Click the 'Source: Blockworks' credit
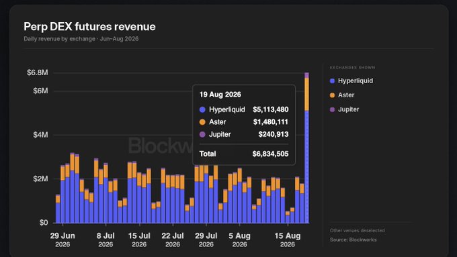Screen dimensions: 457x257 pos(354,240)
